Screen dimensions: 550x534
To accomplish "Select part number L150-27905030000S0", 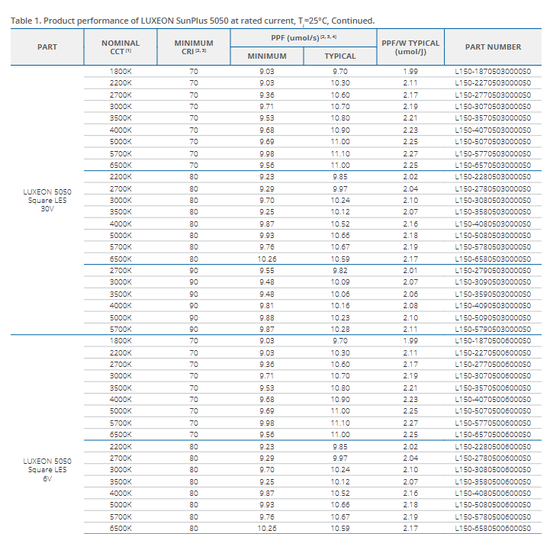I will [493, 271].
